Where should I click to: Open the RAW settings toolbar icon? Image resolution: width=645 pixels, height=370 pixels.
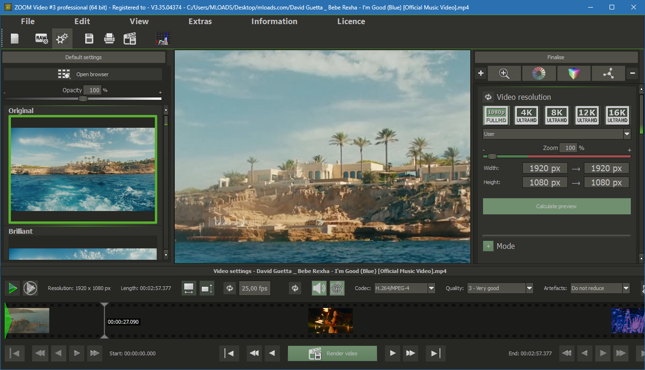click(42, 39)
